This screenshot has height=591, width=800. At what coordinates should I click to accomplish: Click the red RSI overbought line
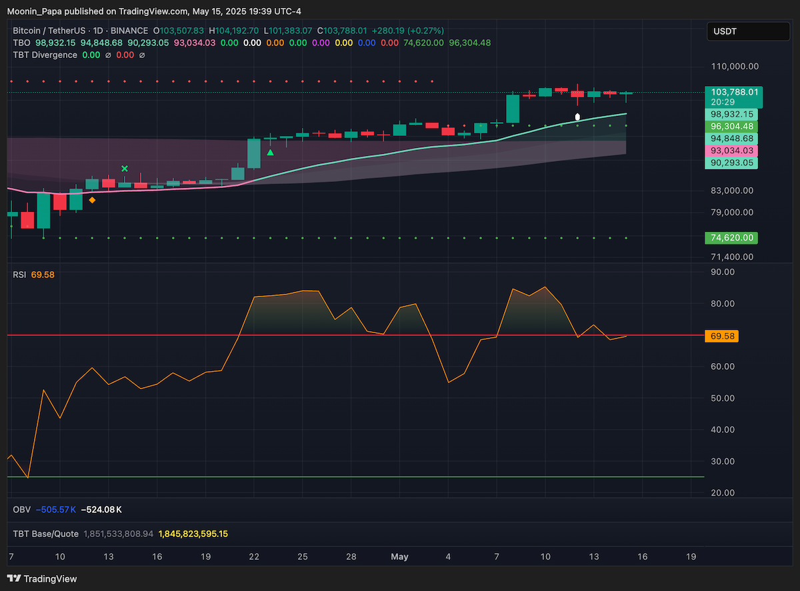point(353,334)
